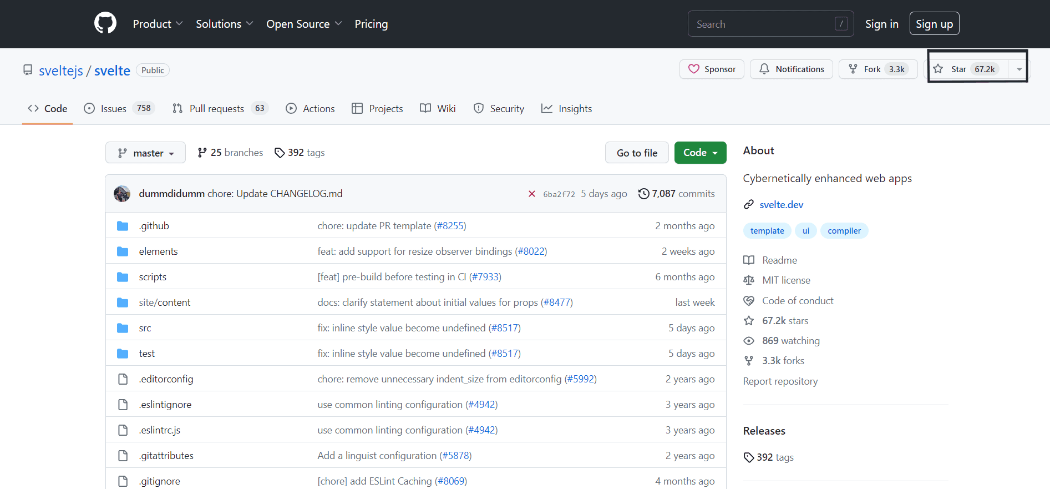
Task: Open the dummdidumm author link
Action: pyautogui.click(x=171, y=194)
